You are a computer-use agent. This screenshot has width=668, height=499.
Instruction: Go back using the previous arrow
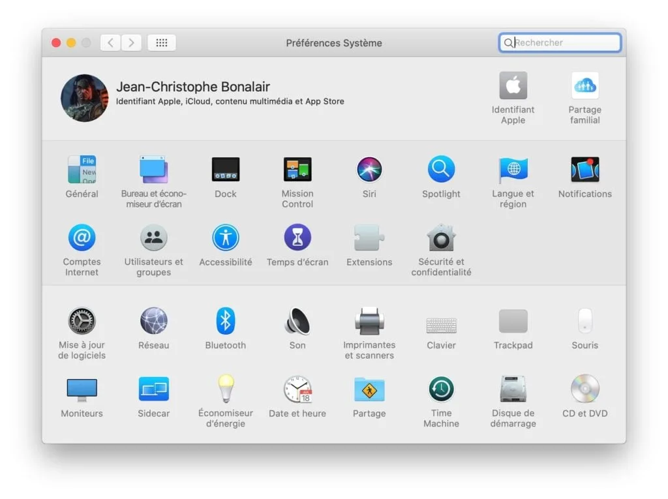110,42
